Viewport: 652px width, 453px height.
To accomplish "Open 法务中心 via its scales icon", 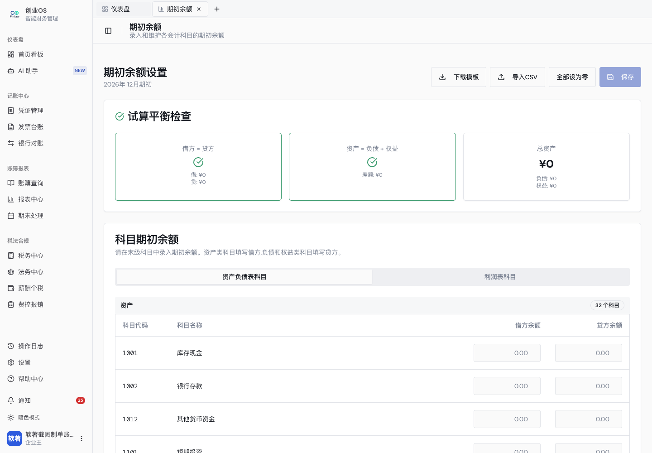I will (x=11, y=272).
